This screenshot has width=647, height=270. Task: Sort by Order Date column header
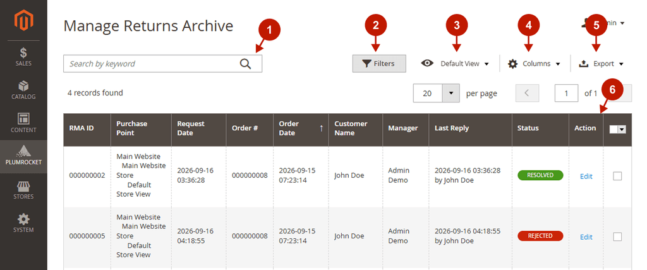point(301,130)
